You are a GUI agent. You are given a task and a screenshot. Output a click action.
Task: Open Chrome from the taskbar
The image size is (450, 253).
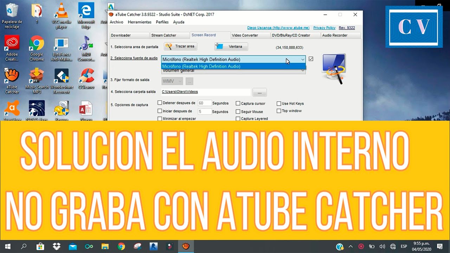(121, 246)
